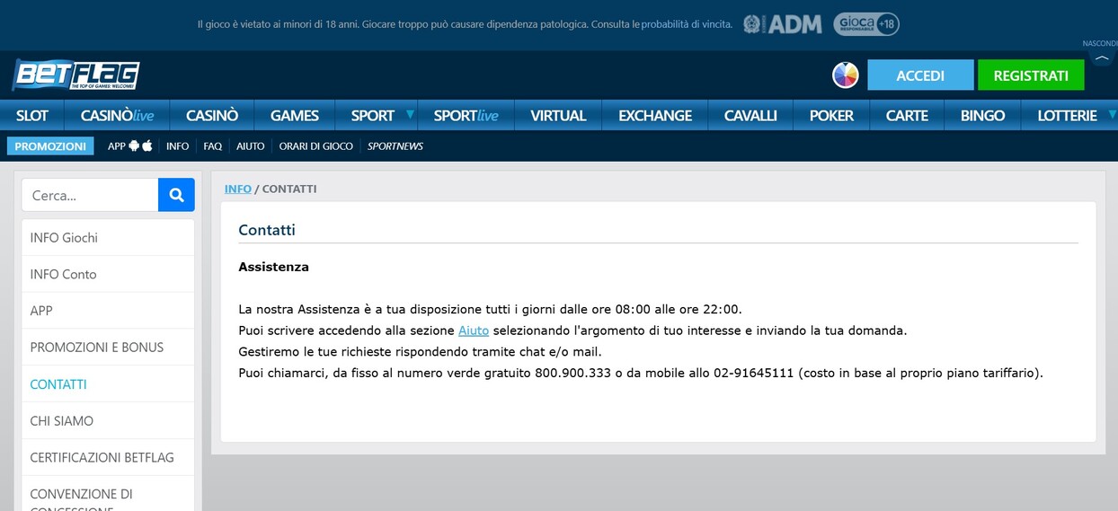Click the Cerca search input field
This screenshot has width=1118, height=511.
(x=90, y=195)
